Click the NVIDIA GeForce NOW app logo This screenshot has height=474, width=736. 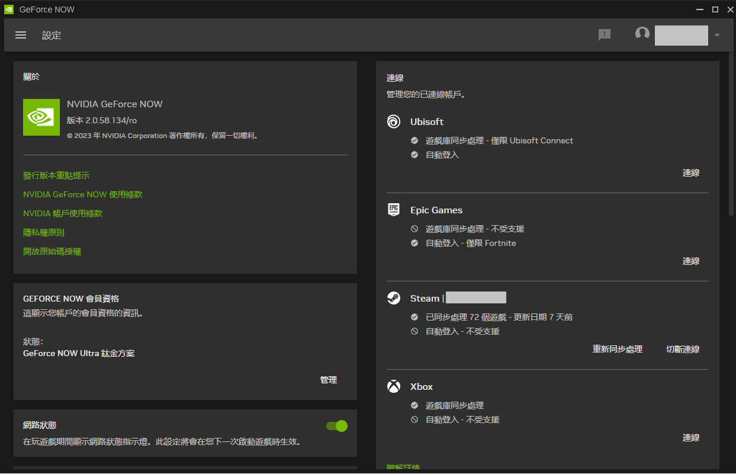tap(41, 117)
